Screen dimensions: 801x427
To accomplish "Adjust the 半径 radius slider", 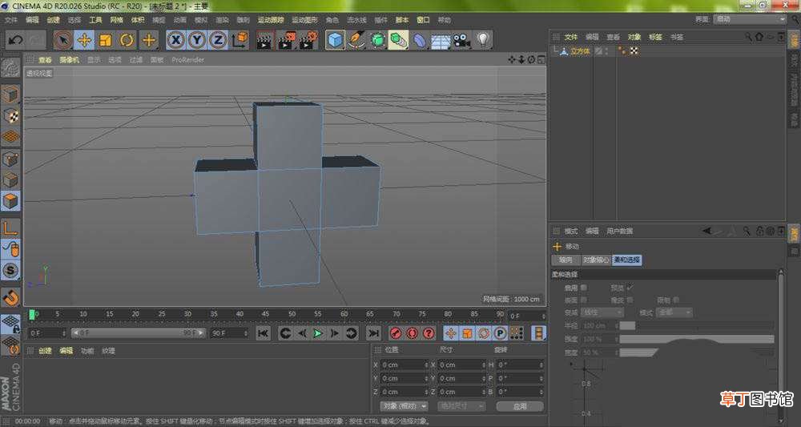I will (x=697, y=325).
